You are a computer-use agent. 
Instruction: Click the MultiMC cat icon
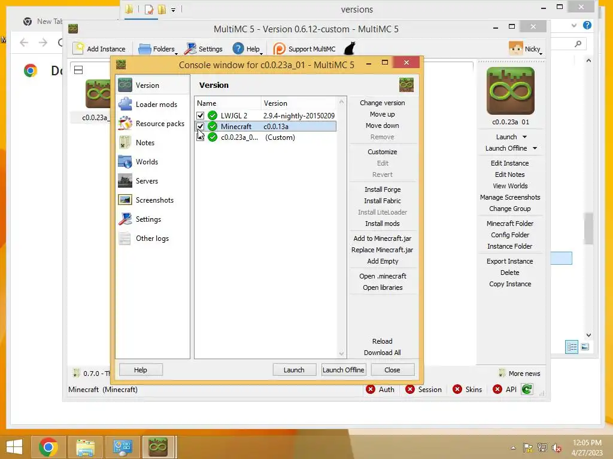coord(350,48)
